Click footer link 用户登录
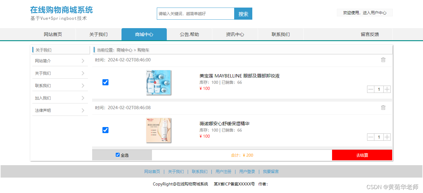 point(247,172)
